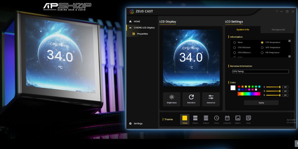Go to HOME in the sidebar
The image size is (298, 149).
click(x=137, y=21)
